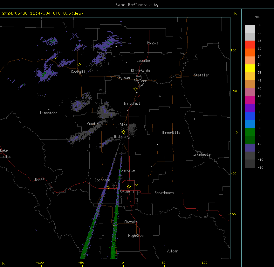
Task: Click the Cochrane label
Action: coord(102,180)
